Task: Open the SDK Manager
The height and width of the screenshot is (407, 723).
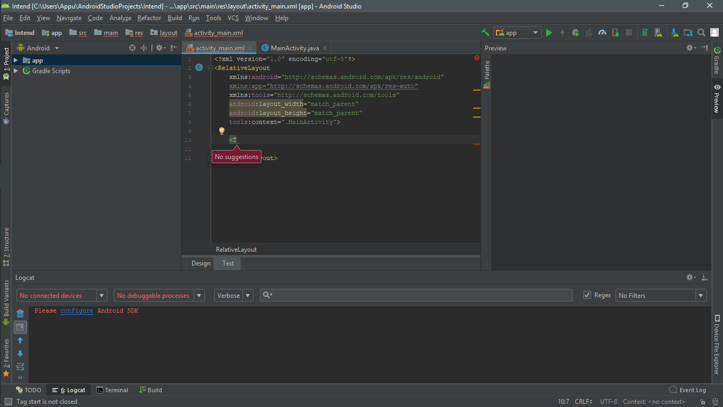Action: [675, 32]
